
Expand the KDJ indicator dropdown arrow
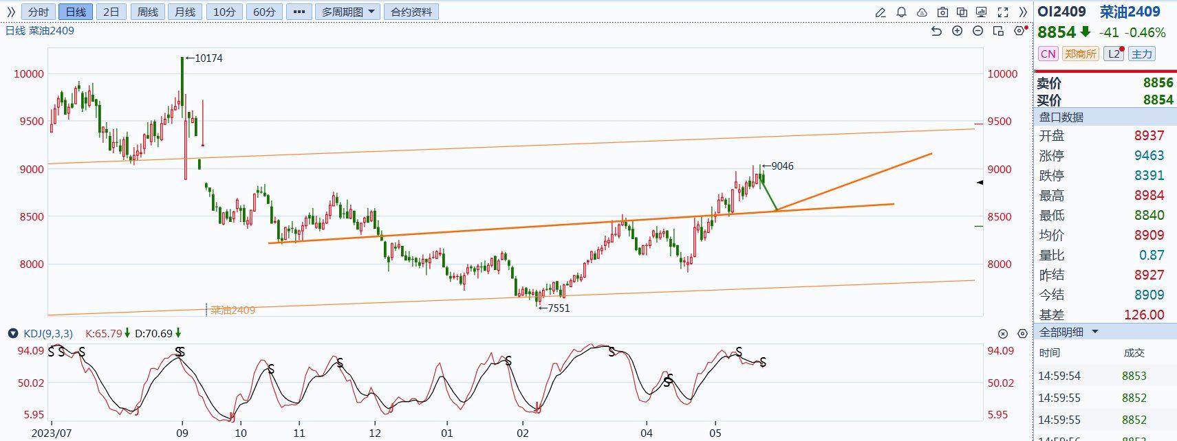pyautogui.click(x=12, y=334)
